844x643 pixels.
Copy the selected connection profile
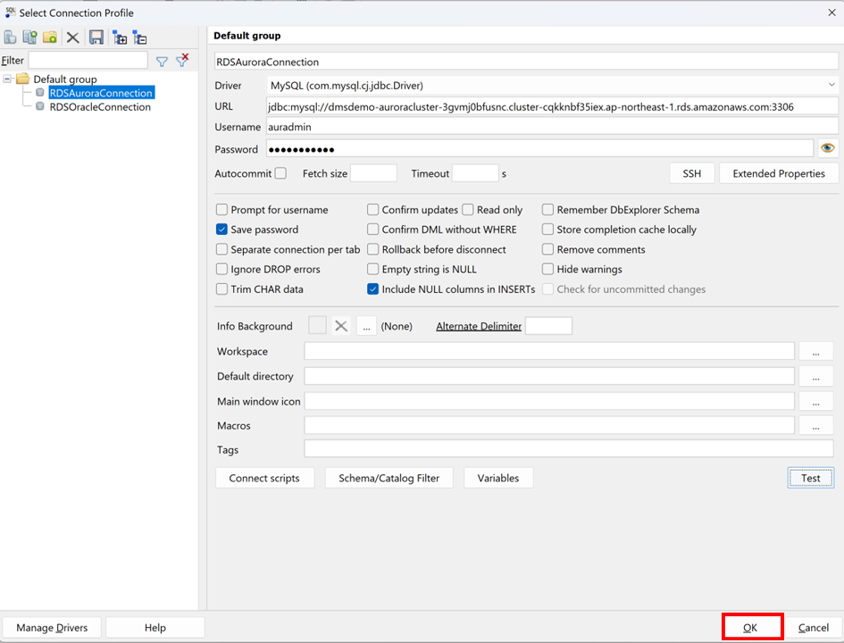(x=29, y=38)
